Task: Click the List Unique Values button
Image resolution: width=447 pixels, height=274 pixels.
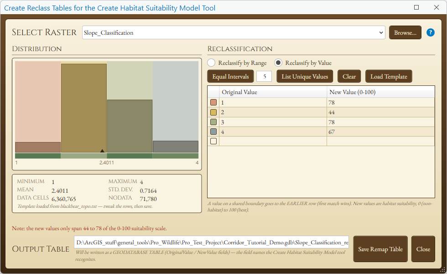Action: [x=305, y=77]
